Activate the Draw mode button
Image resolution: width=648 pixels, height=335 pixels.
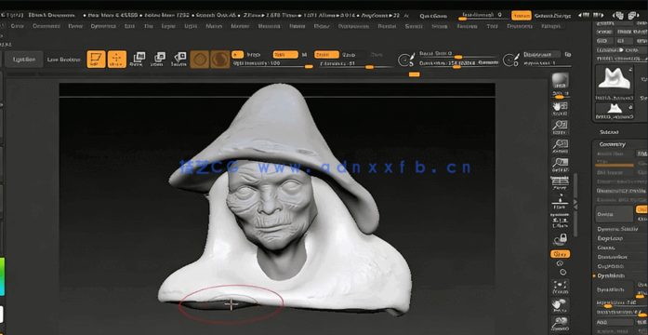[x=117, y=60]
